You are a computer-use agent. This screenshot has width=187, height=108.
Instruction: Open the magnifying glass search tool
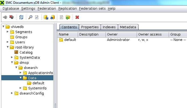[x=30, y=17]
